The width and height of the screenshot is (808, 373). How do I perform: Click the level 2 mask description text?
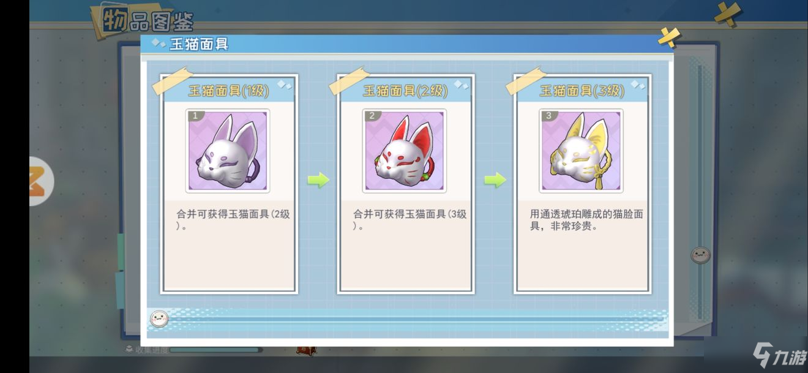410,220
